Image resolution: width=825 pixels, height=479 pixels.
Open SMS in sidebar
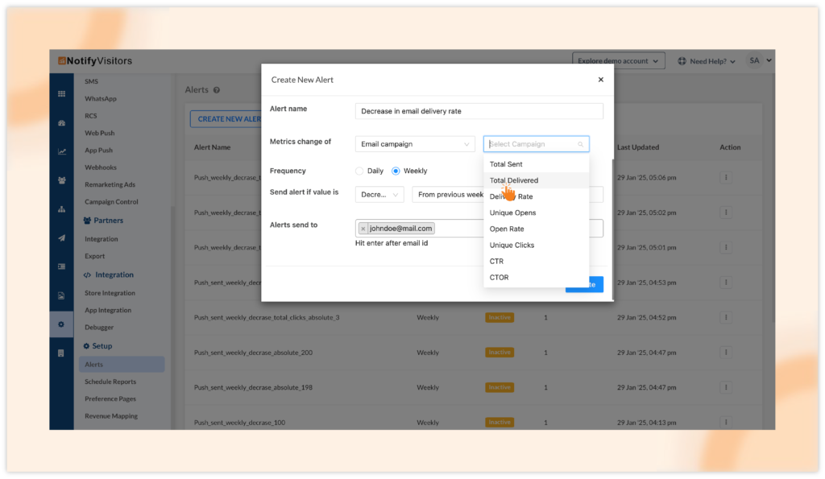[92, 81]
